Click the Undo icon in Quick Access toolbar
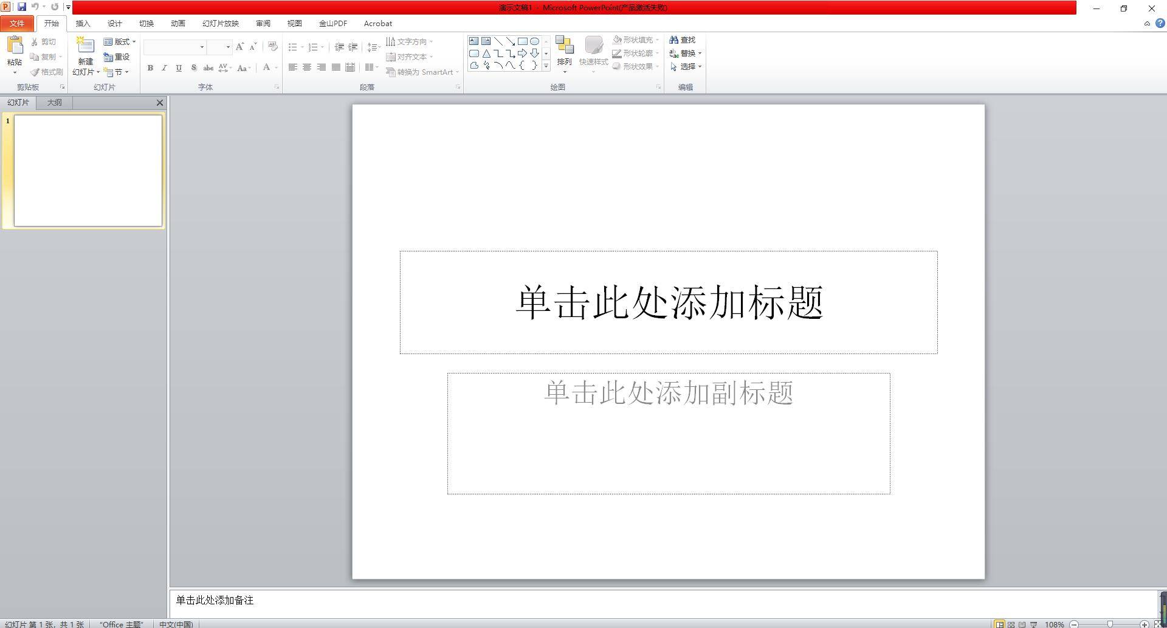The height and width of the screenshot is (628, 1167). (35, 7)
